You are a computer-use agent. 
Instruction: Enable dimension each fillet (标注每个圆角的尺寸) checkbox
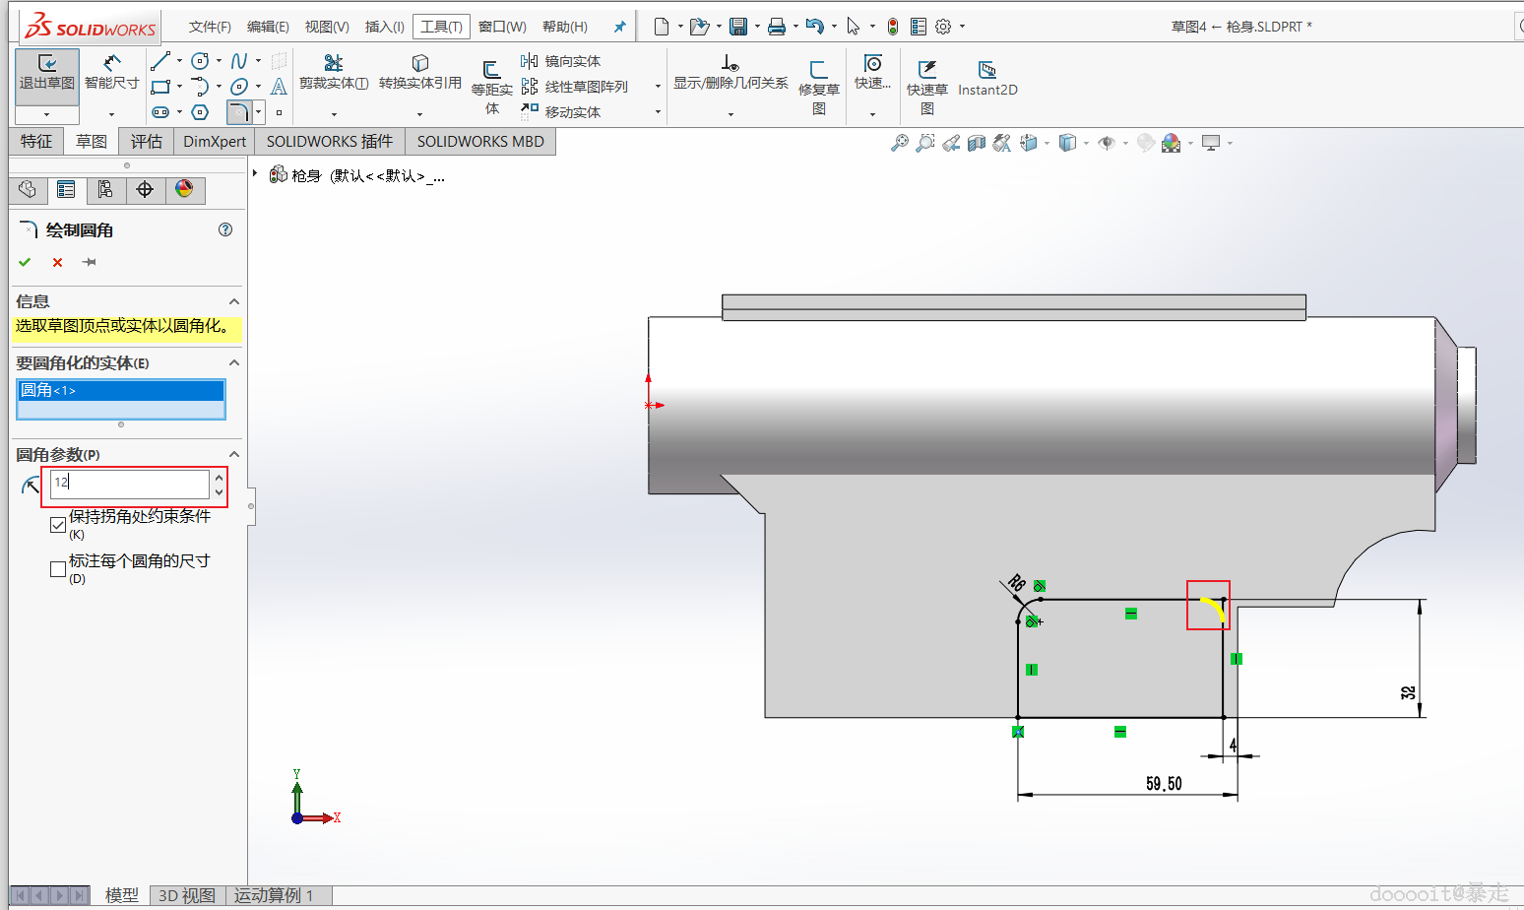coord(58,569)
